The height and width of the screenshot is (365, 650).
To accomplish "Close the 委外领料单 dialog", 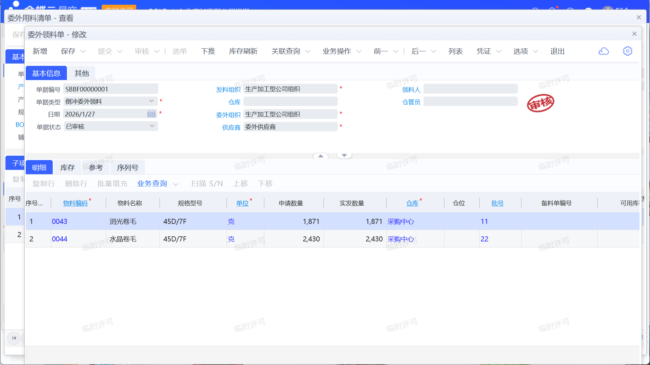I will point(634,34).
